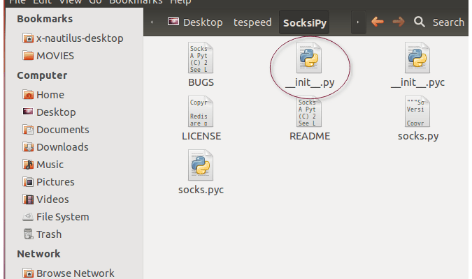The height and width of the screenshot is (279, 472).
Task: Click the BUGS file name
Action: [201, 82]
